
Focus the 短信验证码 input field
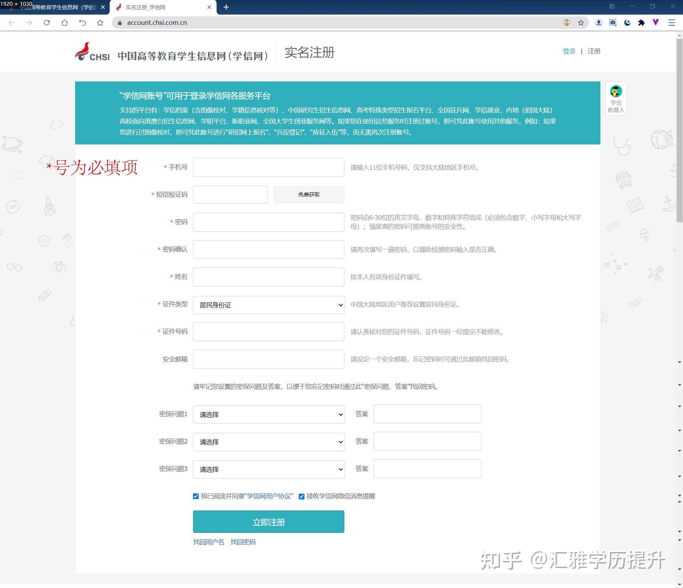[x=230, y=195]
